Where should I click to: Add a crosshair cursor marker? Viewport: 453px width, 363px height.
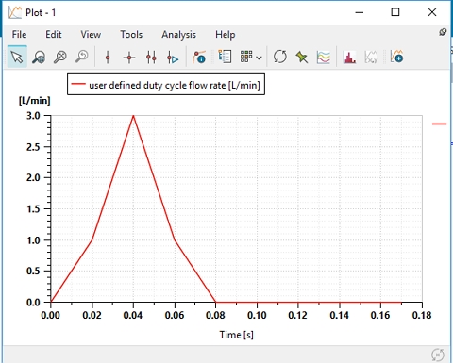(x=129, y=58)
